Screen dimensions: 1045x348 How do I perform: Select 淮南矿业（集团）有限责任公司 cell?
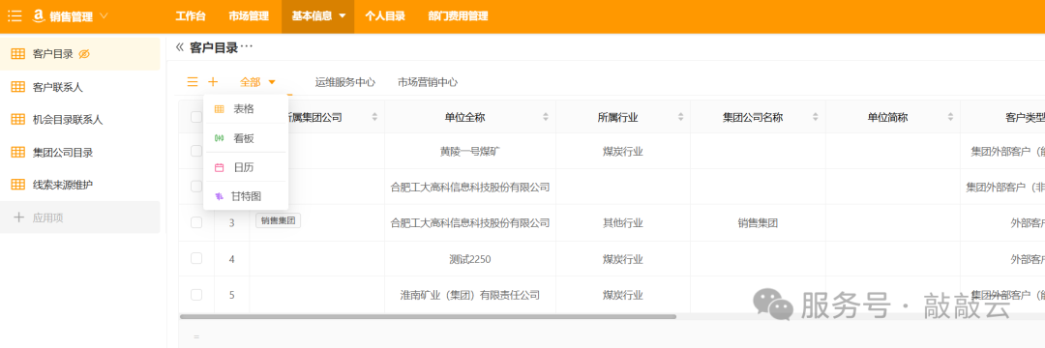point(470,295)
